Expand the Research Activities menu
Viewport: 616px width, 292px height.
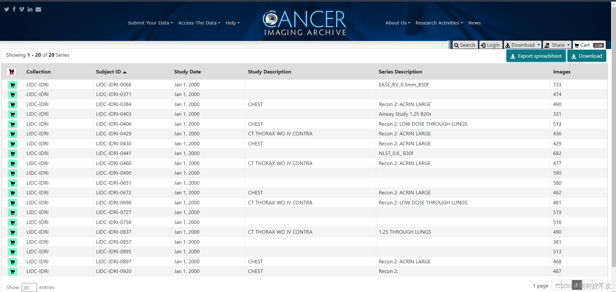pos(439,23)
